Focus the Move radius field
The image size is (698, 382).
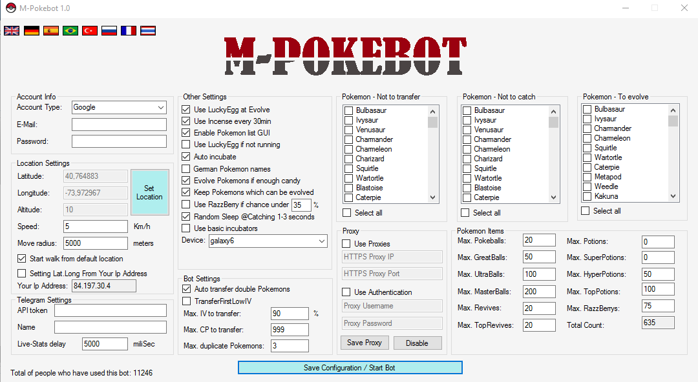pos(96,243)
